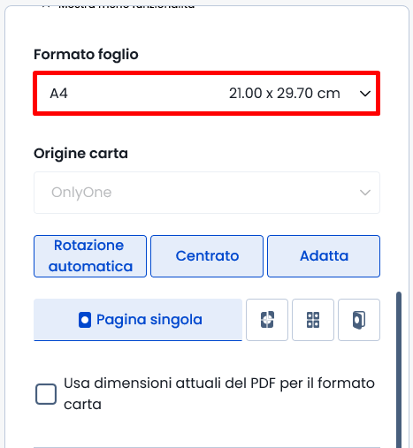Click the checkbox label text about PDF dimensions
413x448 pixels.
[219, 394]
